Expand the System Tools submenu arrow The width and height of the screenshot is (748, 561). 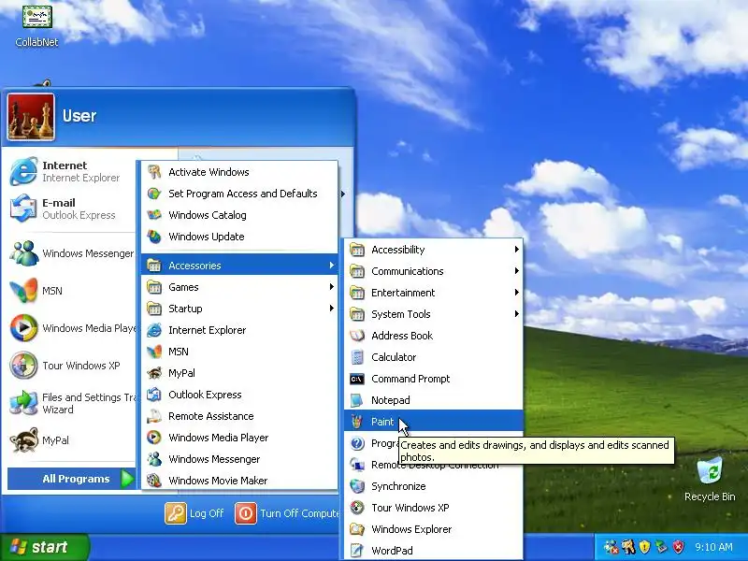(x=517, y=313)
